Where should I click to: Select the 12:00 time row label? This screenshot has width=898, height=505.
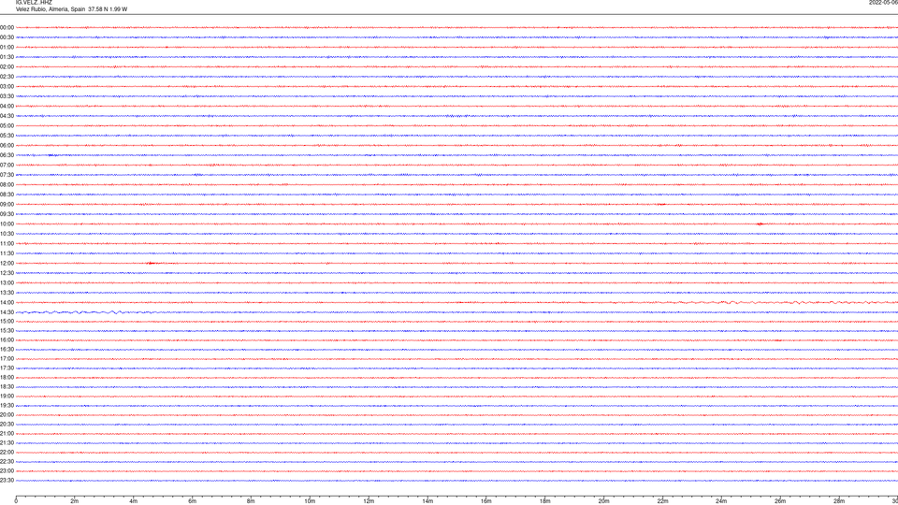pos(7,264)
